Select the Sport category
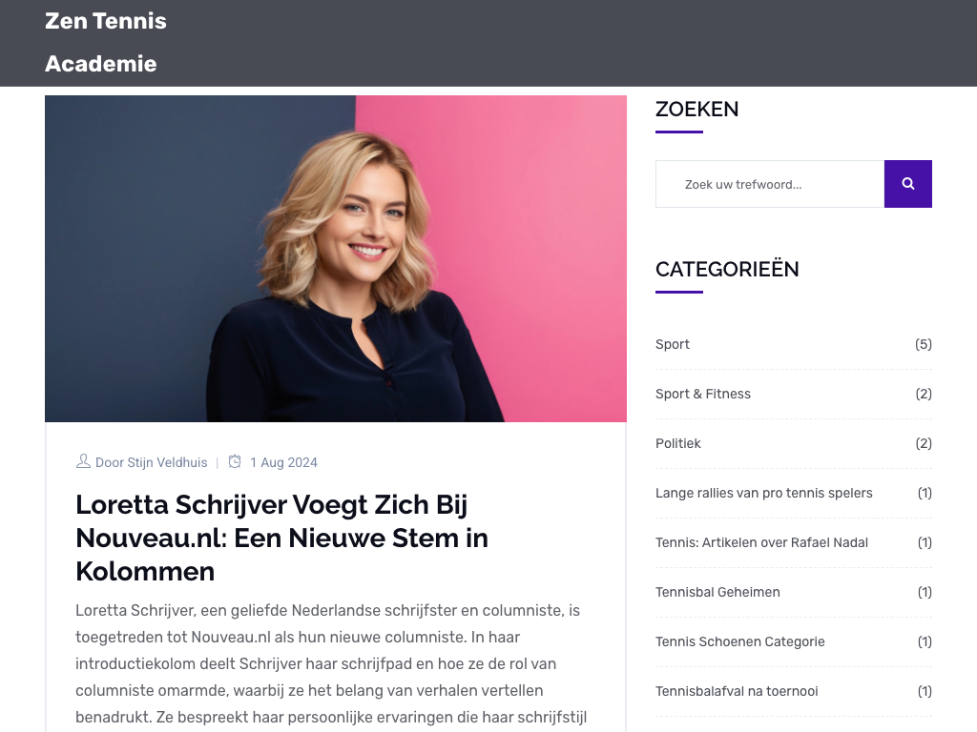 673,344
